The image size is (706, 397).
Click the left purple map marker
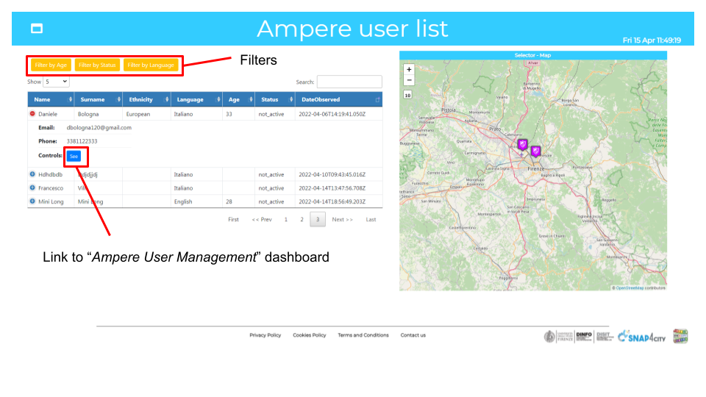tap(522, 145)
